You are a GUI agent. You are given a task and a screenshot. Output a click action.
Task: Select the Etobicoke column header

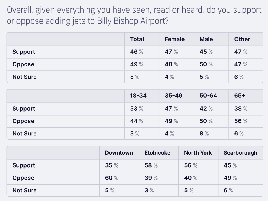(157, 153)
